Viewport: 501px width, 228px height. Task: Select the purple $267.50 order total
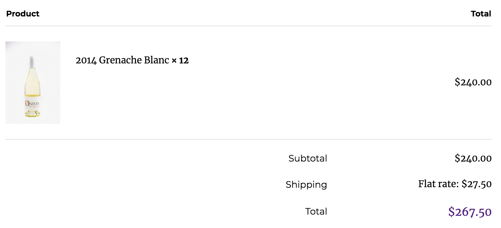(x=470, y=212)
